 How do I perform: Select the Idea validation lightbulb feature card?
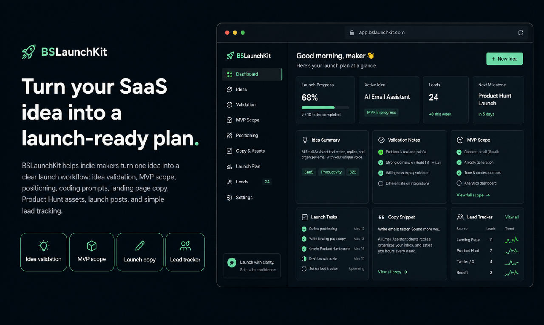pyautogui.click(x=43, y=252)
